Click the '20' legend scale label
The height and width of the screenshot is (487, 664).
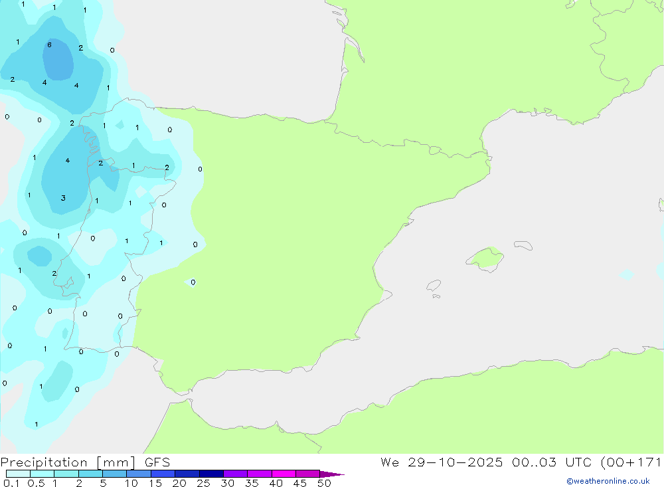pyautogui.click(x=179, y=483)
